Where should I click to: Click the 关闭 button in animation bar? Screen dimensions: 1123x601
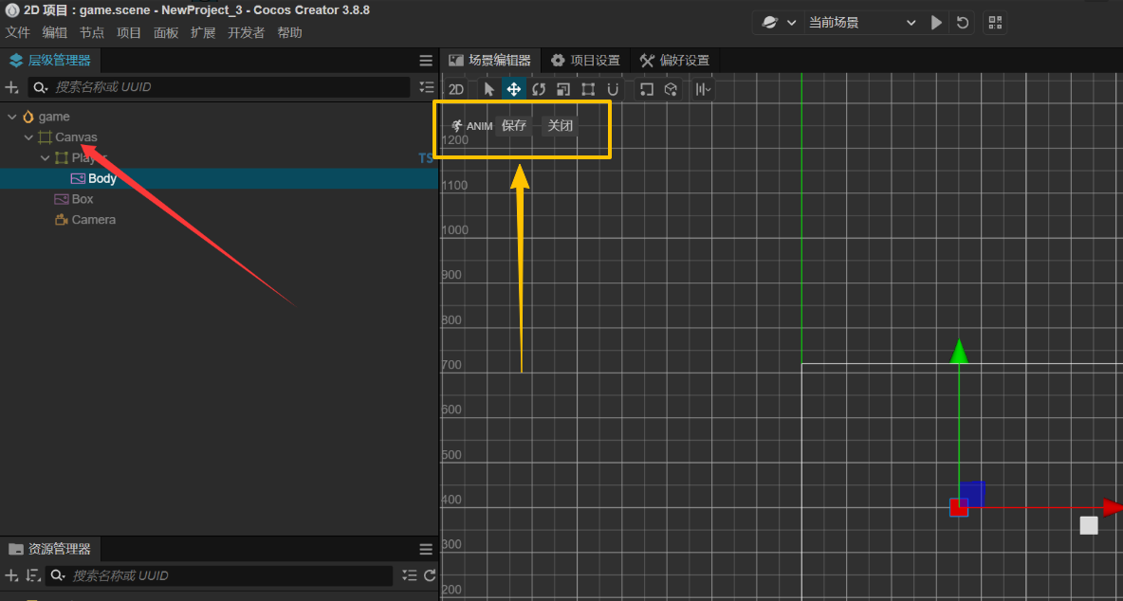tap(560, 126)
